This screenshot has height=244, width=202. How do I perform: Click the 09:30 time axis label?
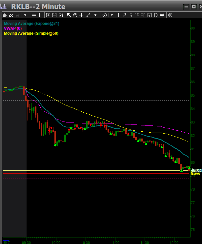pos(26,242)
